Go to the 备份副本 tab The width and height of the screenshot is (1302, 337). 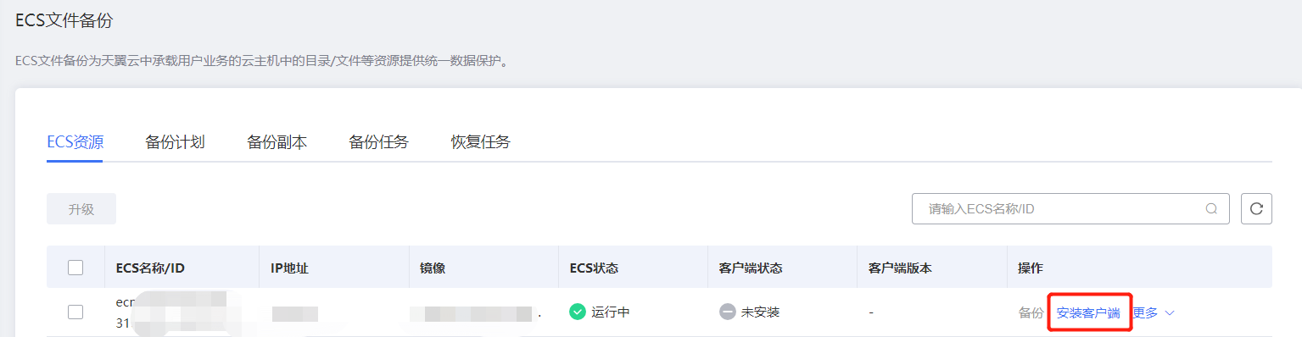click(x=277, y=142)
